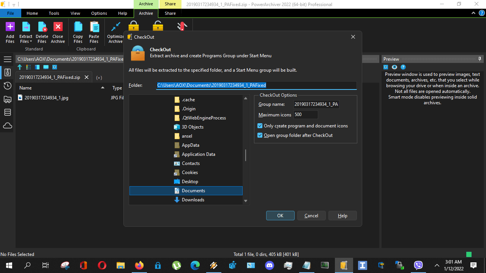
Task: Confirm CheckOut by clicking OK
Action: (x=280, y=215)
